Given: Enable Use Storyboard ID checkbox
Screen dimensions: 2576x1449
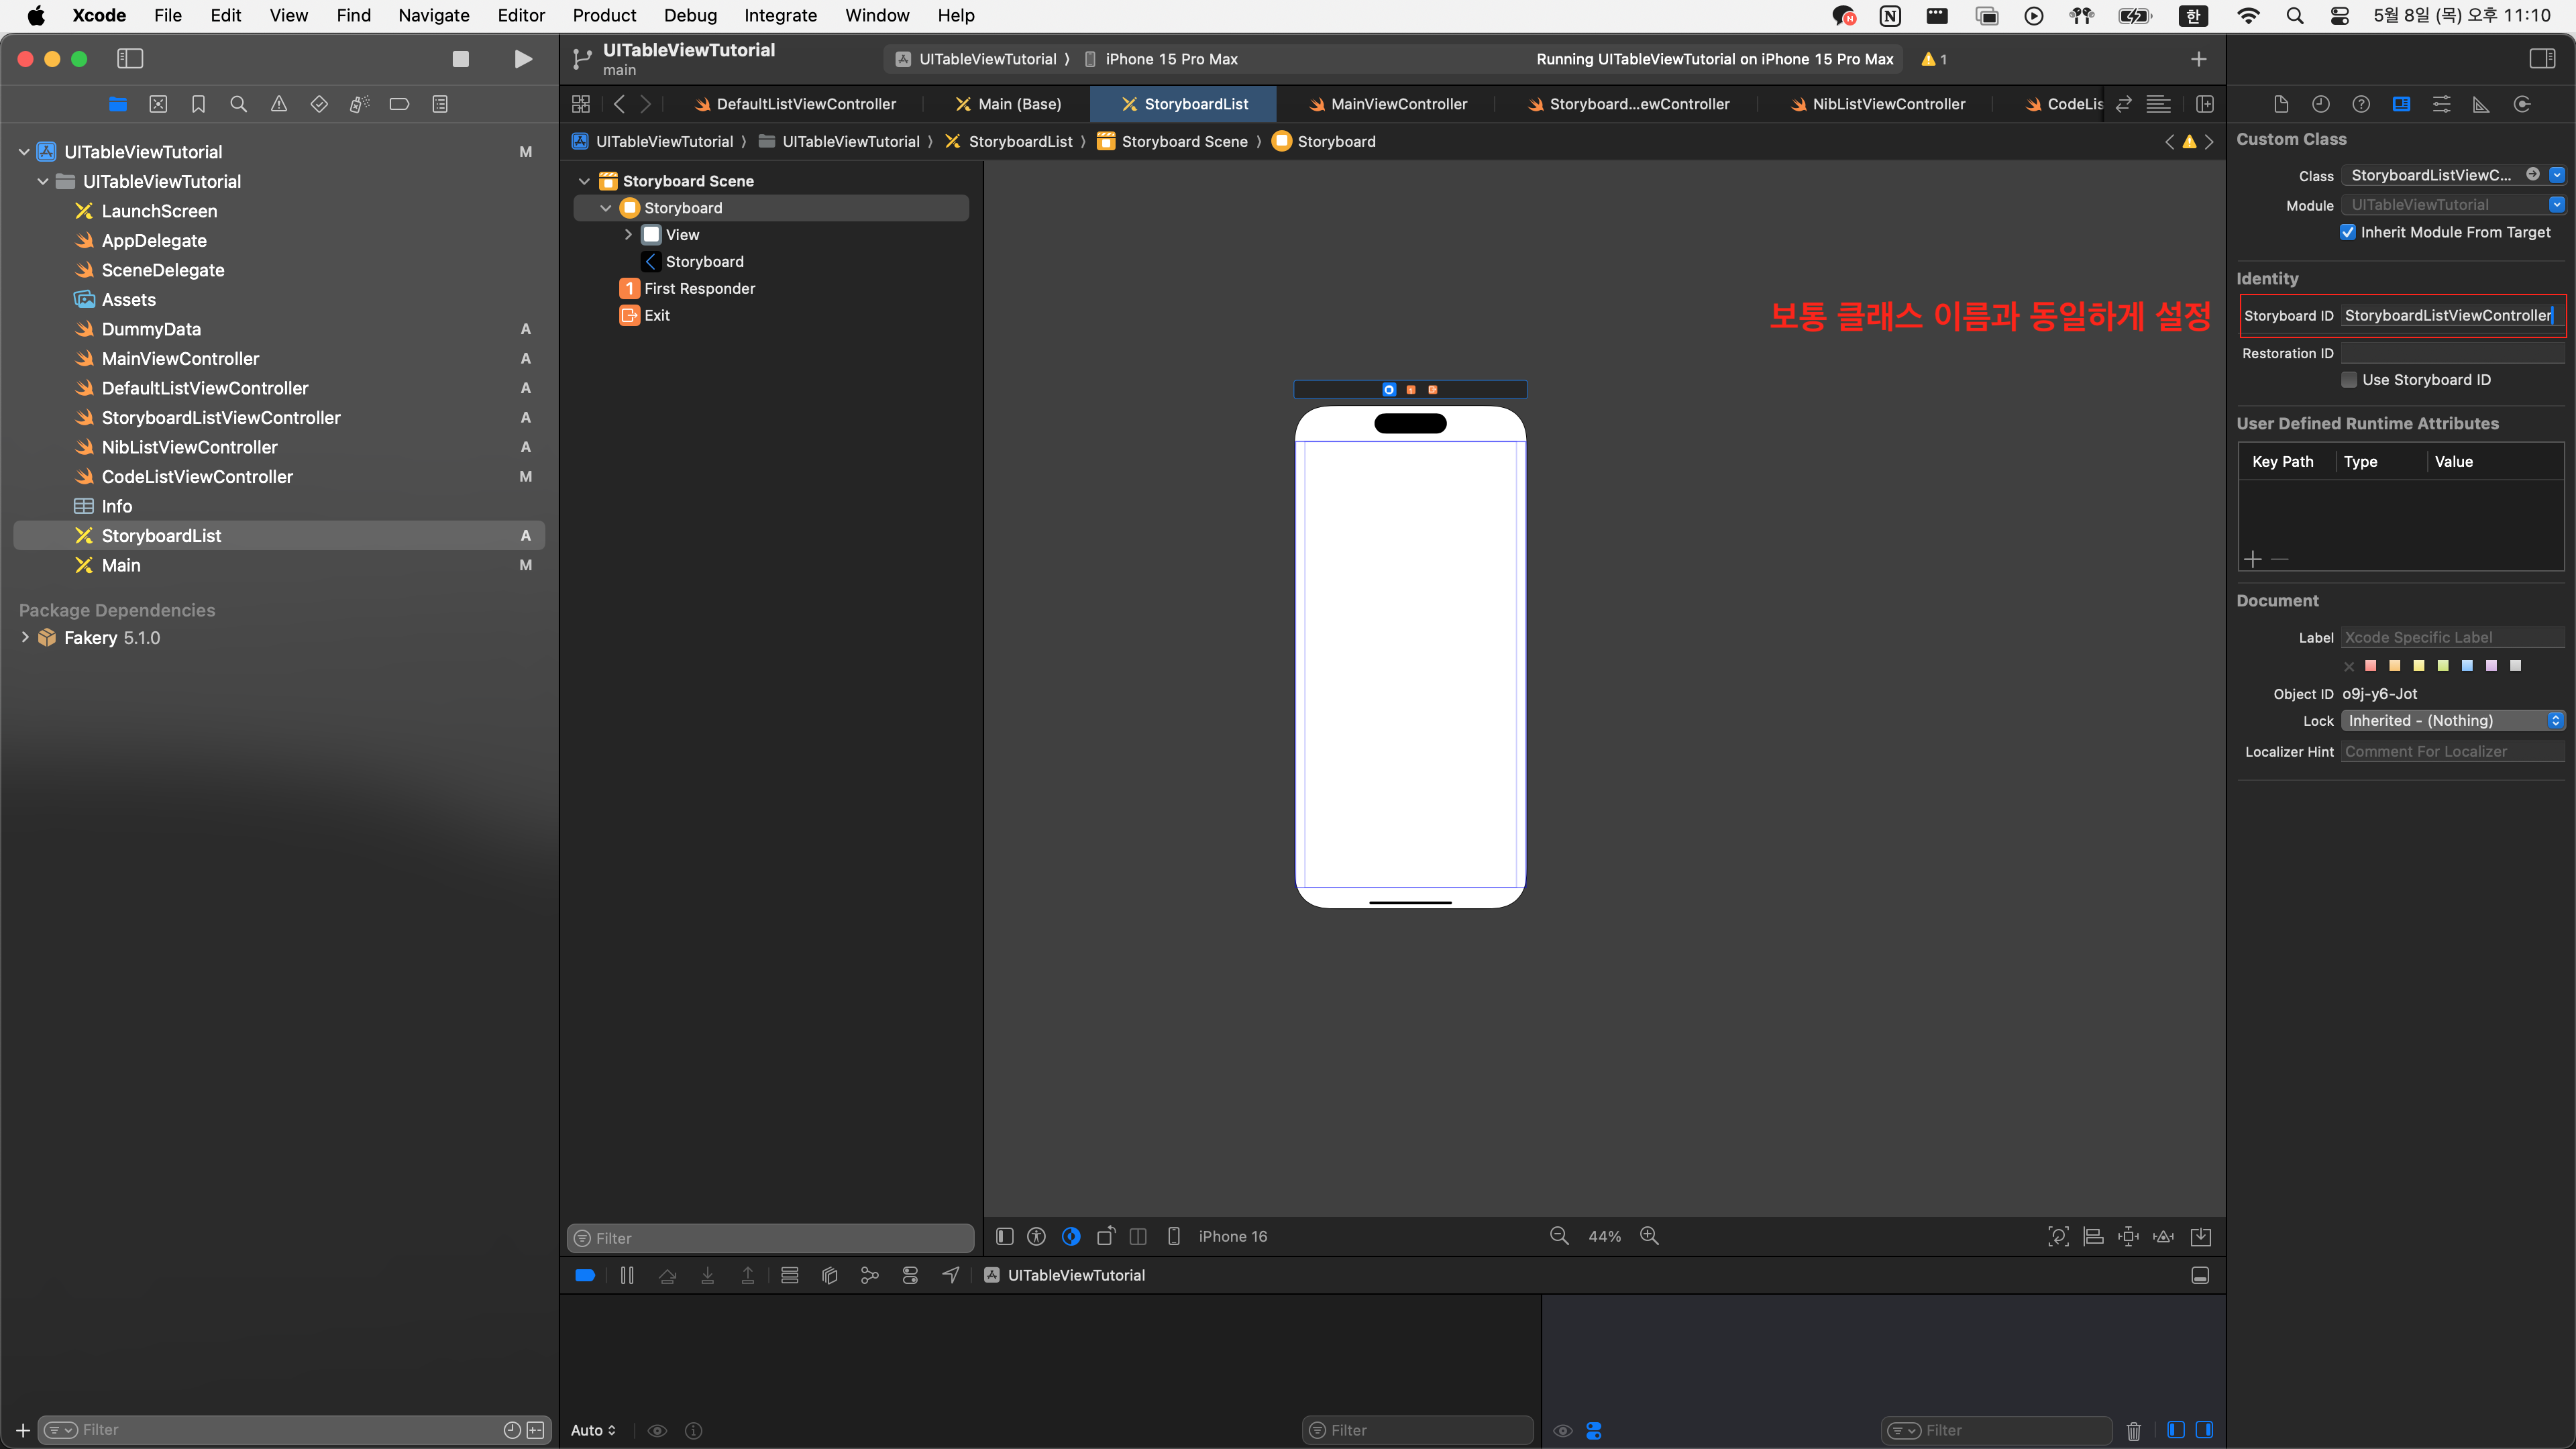Looking at the screenshot, I should click(2349, 380).
